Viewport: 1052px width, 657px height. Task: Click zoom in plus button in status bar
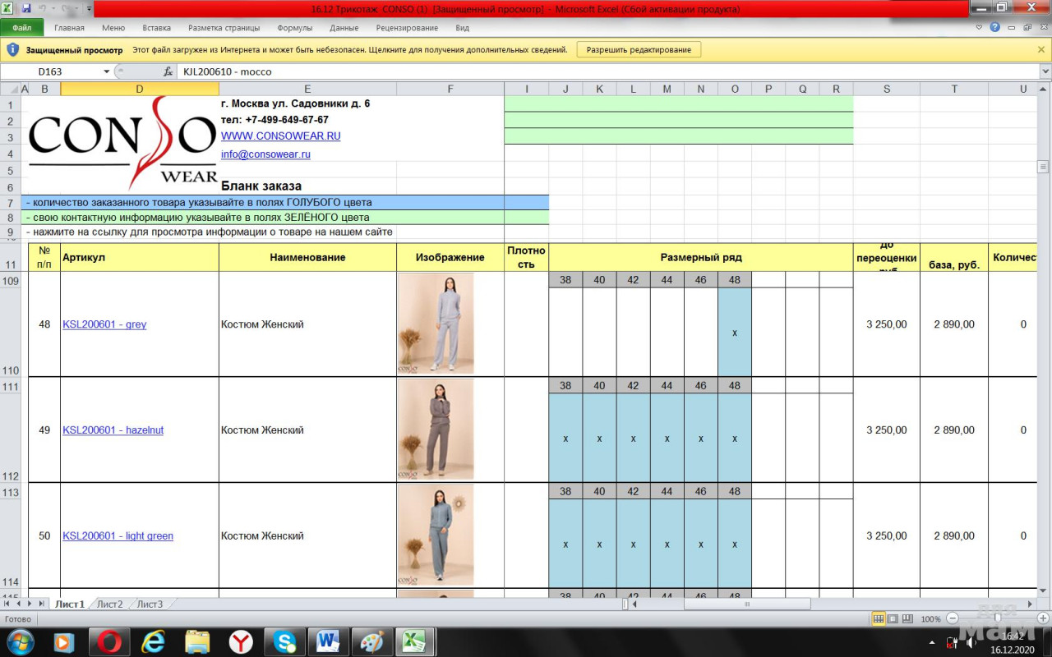pos(1042,618)
